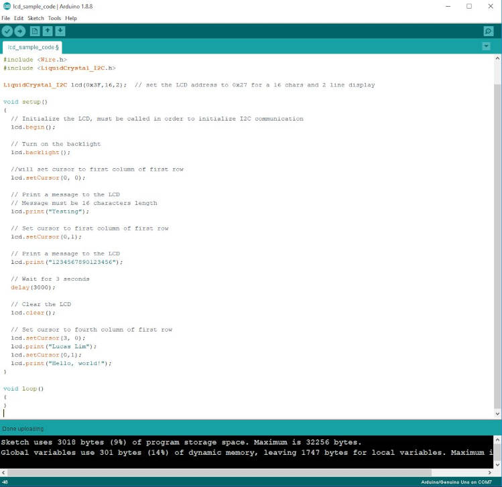Image resolution: width=502 pixels, height=487 pixels.
Task: Click the console scrollbar up arrow
Action: [497, 439]
